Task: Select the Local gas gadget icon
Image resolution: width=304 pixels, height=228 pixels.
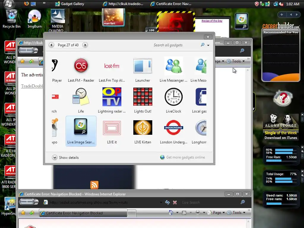Action: pos(201,97)
